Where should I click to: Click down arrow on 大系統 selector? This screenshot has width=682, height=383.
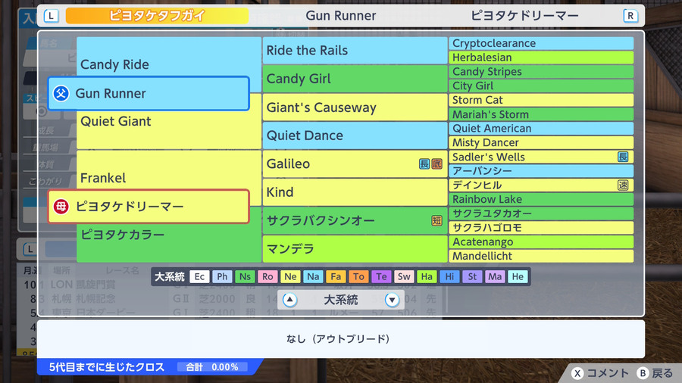point(392,300)
